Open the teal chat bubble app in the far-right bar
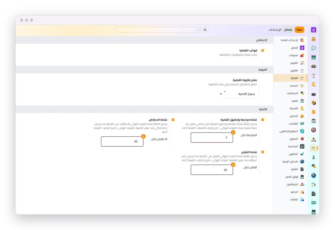335x230 pixels. pyautogui.click(x=314, y=48)
